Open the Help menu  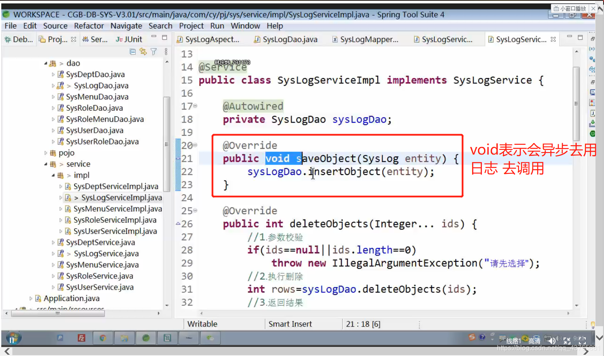point(275,26)
